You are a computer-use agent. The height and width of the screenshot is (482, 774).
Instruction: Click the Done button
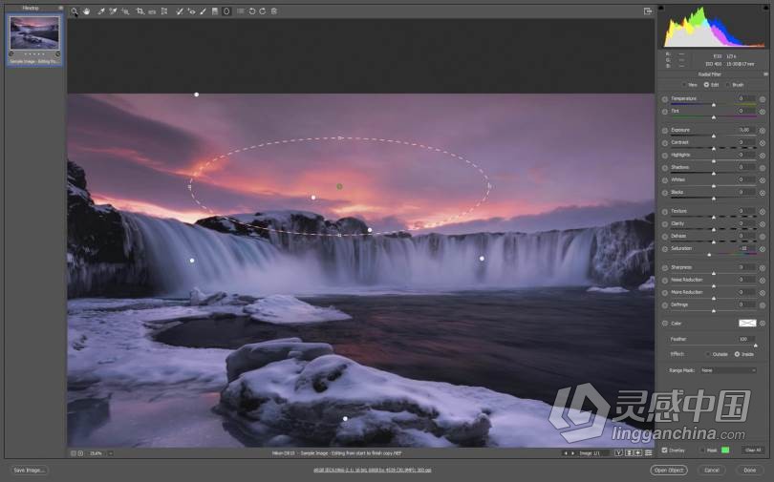click(750, 471)
